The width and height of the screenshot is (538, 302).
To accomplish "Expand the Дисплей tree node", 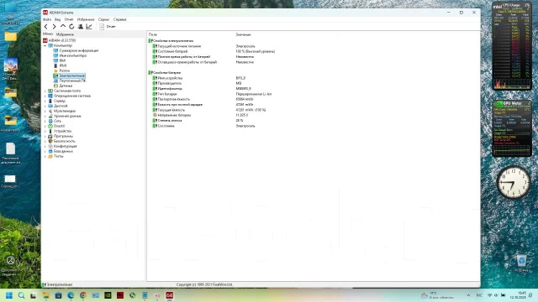I will (x=45, y=107).
